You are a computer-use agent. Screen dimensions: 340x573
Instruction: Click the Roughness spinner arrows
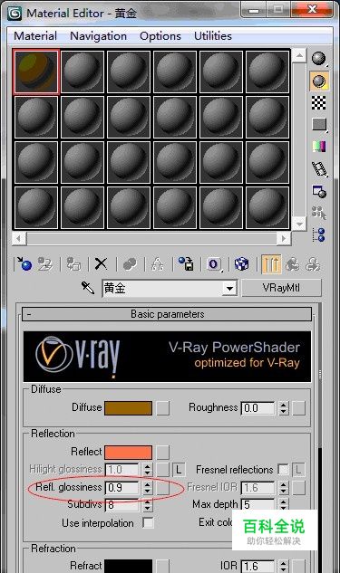point(283,408)
